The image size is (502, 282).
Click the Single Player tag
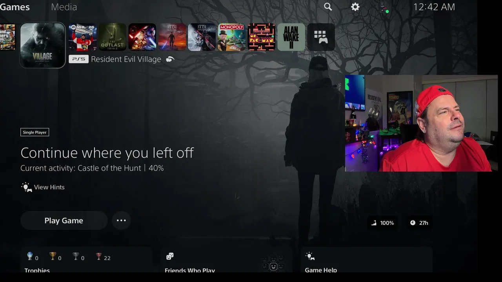point(35,132)
